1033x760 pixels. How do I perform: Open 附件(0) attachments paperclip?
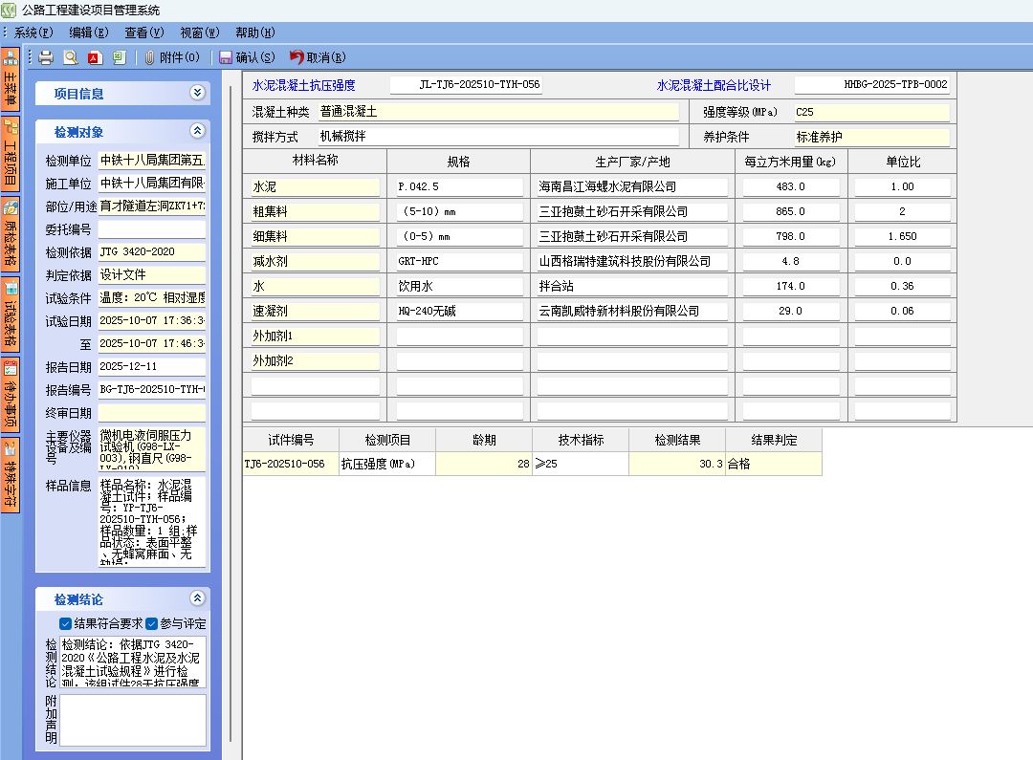click(x=172, y=57)
